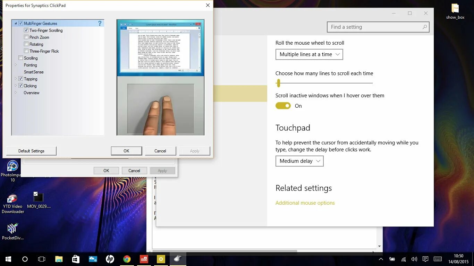Click OK in Synaptics ClickPad dialog

126,151
